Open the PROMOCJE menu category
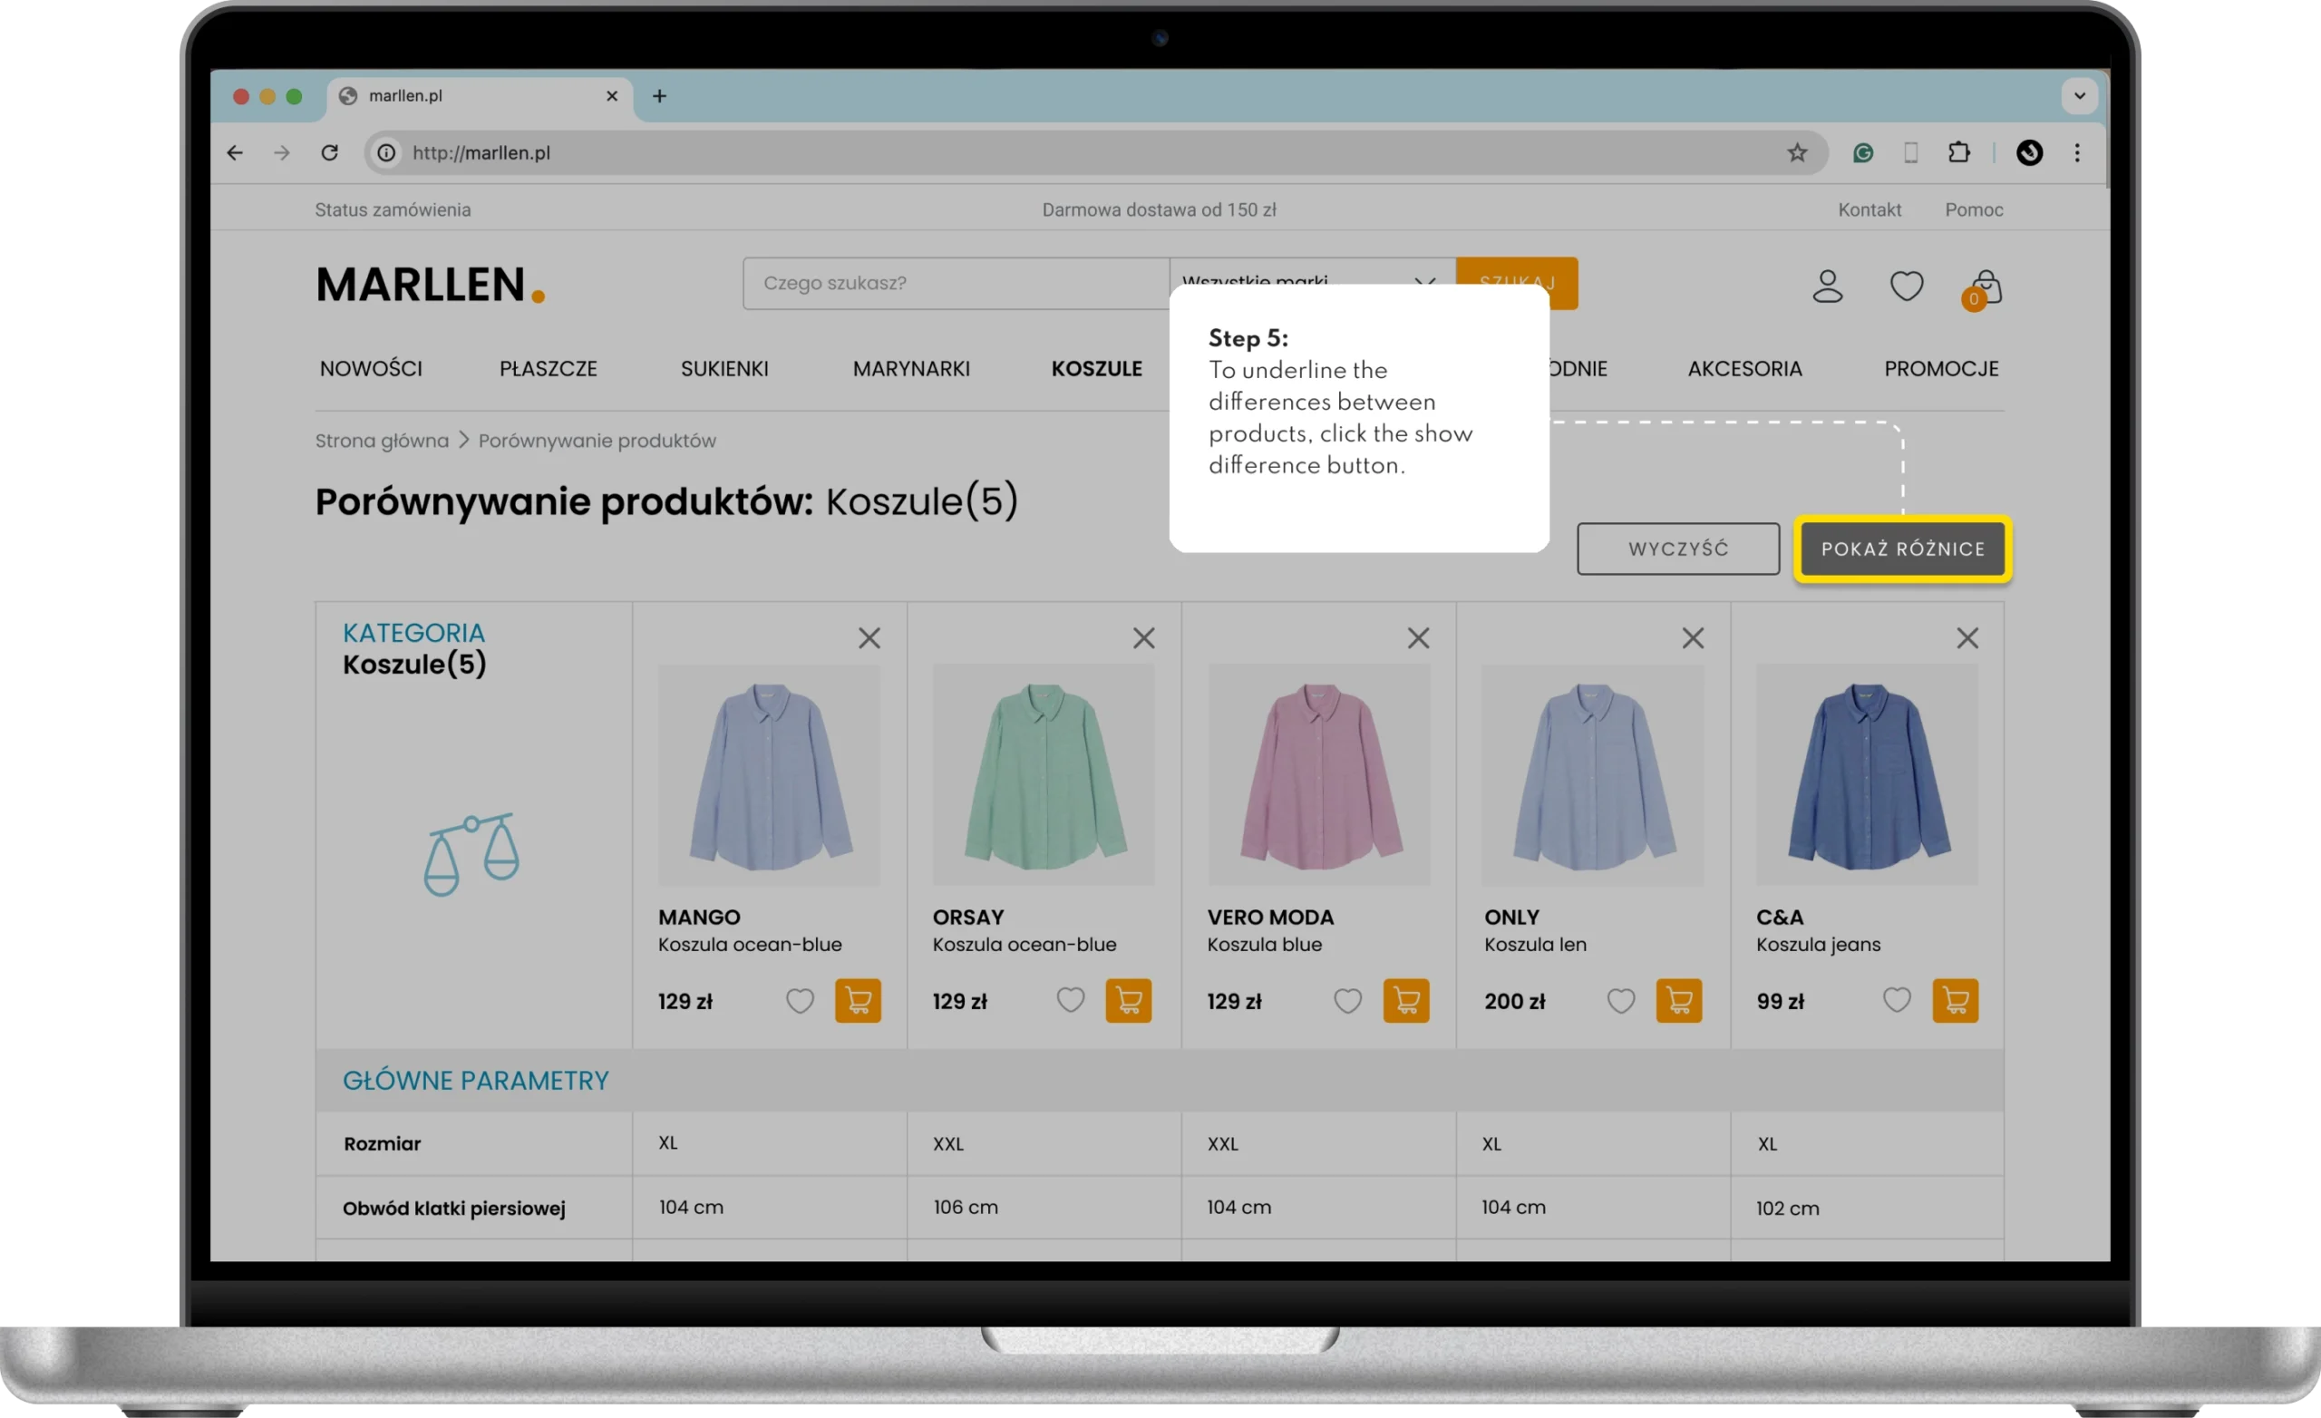The height and width of the screenshot is (1418, 2321). tap(1940, 368)
